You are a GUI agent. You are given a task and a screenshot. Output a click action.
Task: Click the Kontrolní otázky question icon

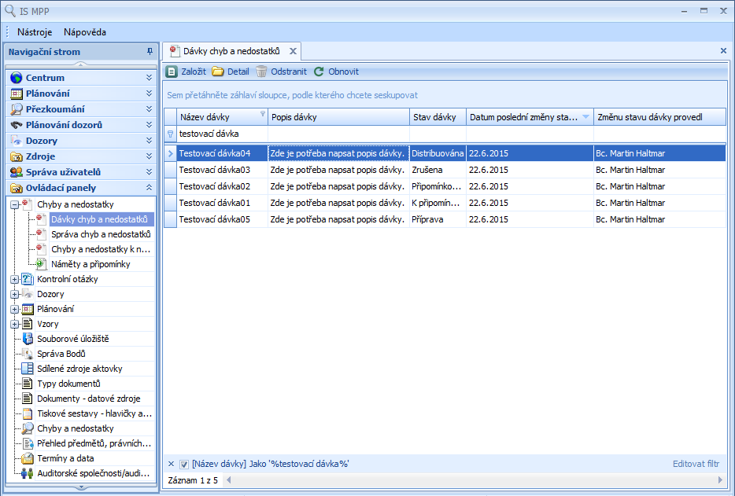pyautogui.click(x=28, y=279)
